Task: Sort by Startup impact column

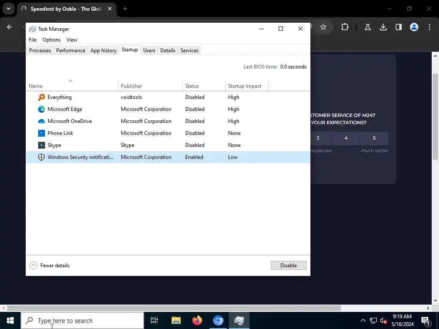Action: pyautogui.click(x=247, y=86)
